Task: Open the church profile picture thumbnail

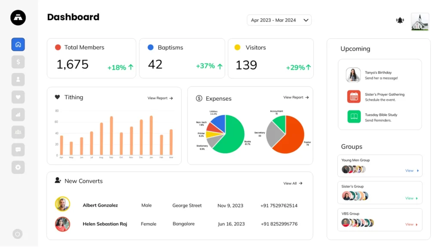Action: click(420, 21)
